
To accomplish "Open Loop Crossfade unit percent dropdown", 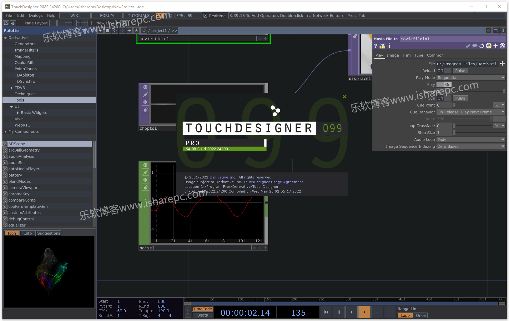I will click(499, 126).
